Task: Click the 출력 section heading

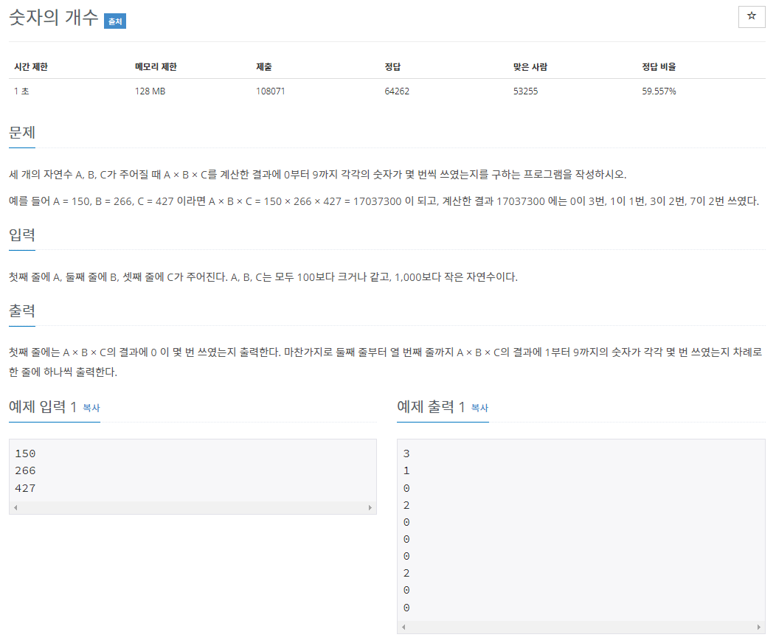Action: 22,310
